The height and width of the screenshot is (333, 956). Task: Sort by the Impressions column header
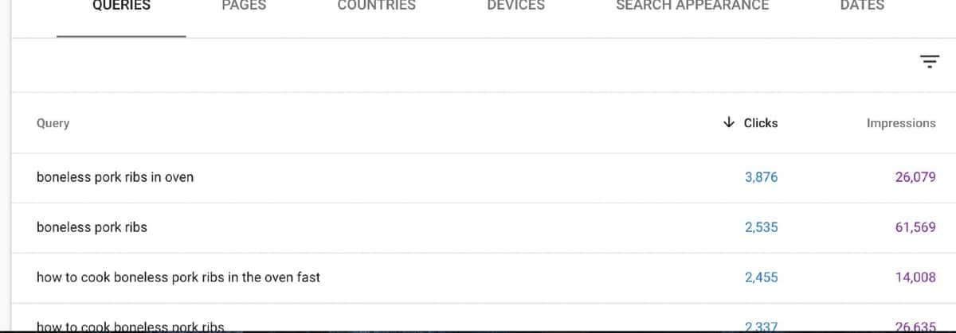point(901,123)
